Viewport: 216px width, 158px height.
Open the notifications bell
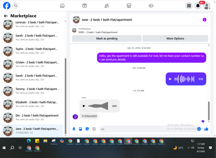click(x=198, y=6)
